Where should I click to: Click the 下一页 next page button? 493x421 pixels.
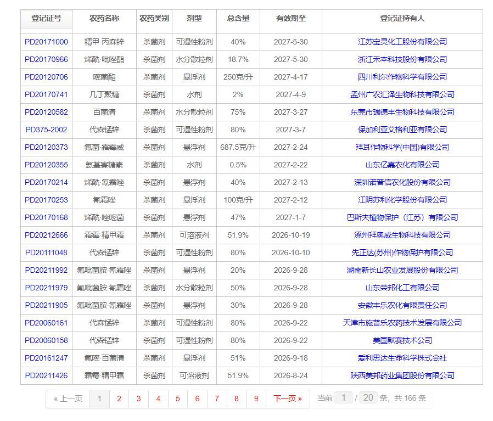(x=288, y=399)
